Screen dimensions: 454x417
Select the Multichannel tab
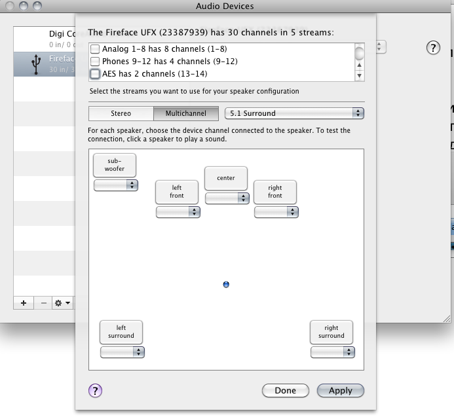coord(186,113)
